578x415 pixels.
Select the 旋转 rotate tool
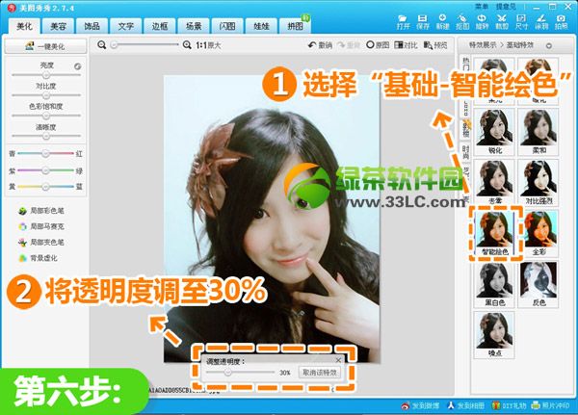coord(482,22)
